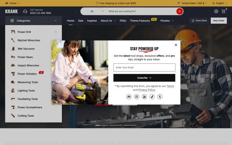Open the Theme Features menu item
The width and height of the screenshot is (232, 145).
pos(140,21)
